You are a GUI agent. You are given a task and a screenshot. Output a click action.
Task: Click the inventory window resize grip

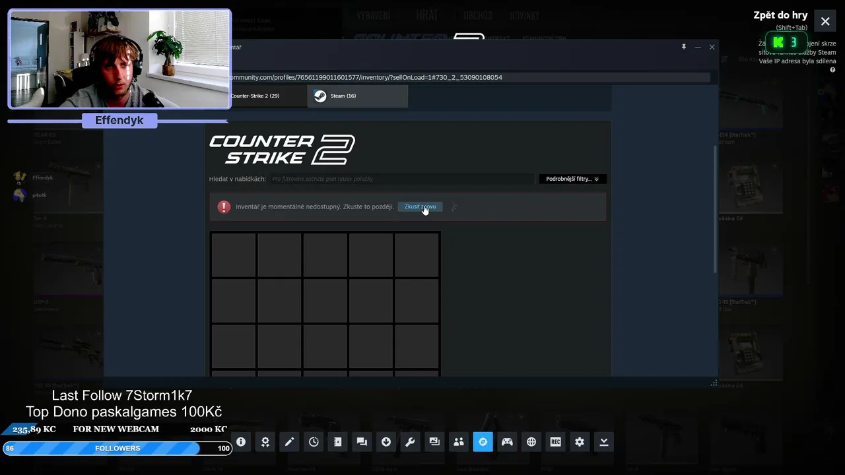714,383
